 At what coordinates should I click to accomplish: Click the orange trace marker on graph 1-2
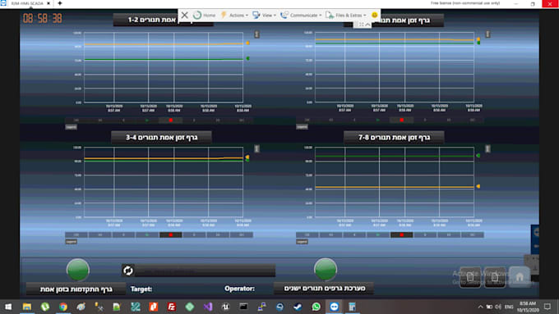[x=247, y=43]
